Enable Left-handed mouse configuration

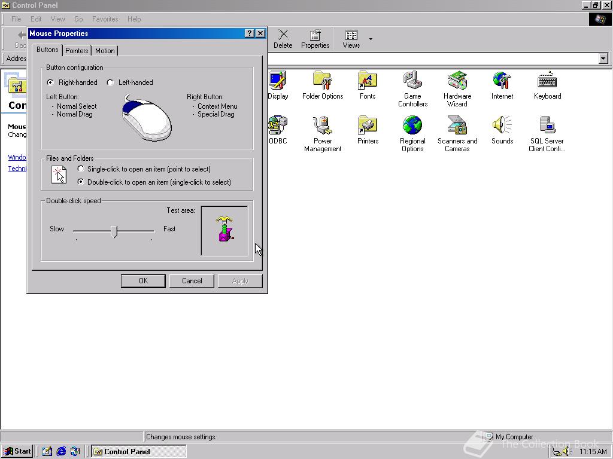(110, 82)
